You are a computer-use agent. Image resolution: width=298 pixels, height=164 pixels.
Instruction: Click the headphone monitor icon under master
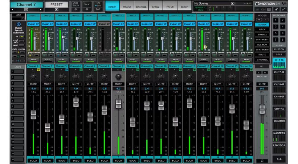point(262,161)
